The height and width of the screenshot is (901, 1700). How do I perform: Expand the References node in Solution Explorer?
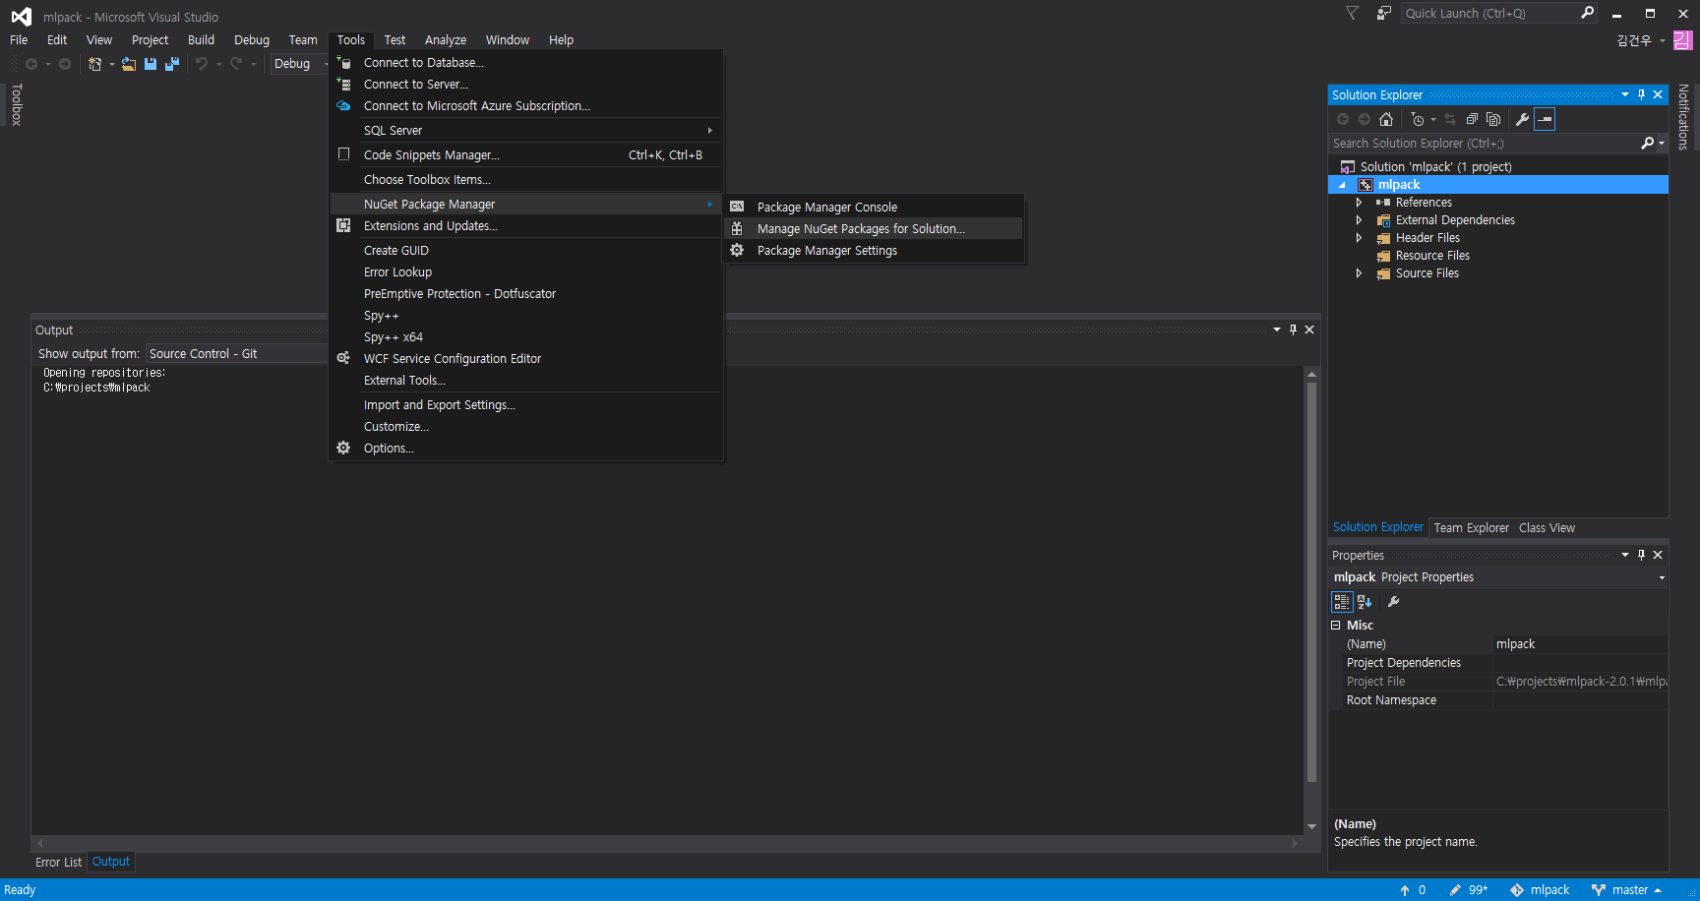(x=1359, y=203)
